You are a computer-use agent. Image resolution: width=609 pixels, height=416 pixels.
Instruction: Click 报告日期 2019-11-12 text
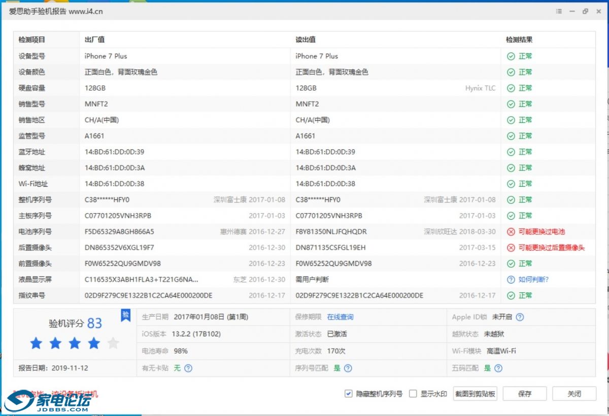point(53,368)
